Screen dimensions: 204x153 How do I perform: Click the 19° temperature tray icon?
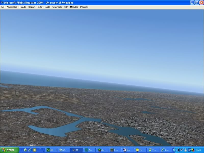(x=189, y=150)
